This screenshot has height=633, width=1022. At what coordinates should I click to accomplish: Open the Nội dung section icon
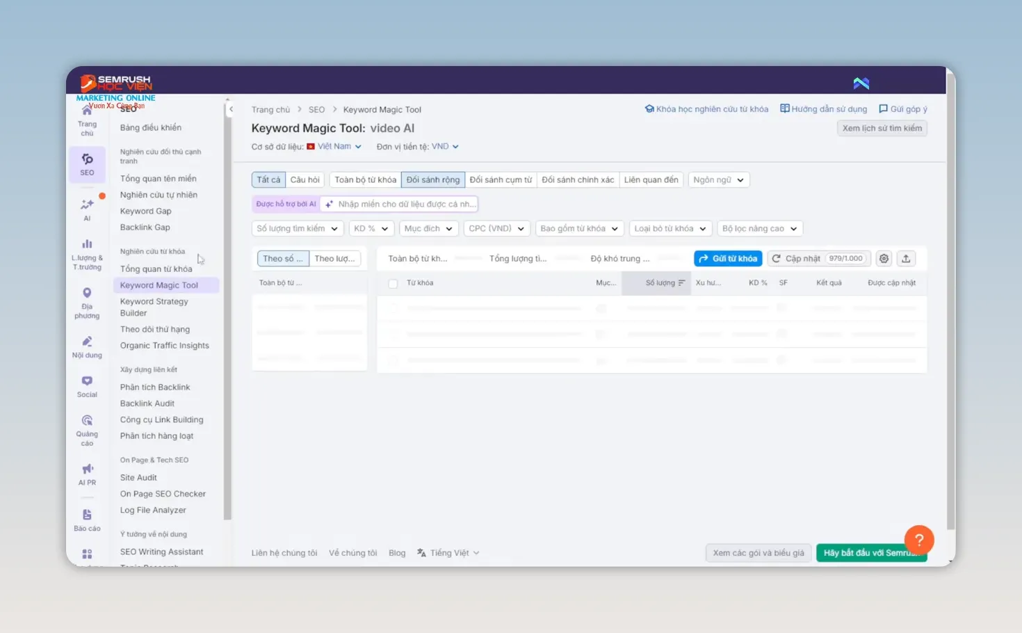[x=87, y=346]
